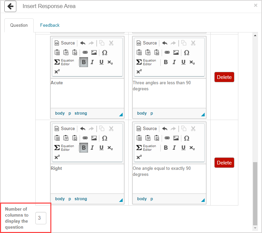Insert special character in Three angles editor

pyautogui.click(x=187, y=52)
